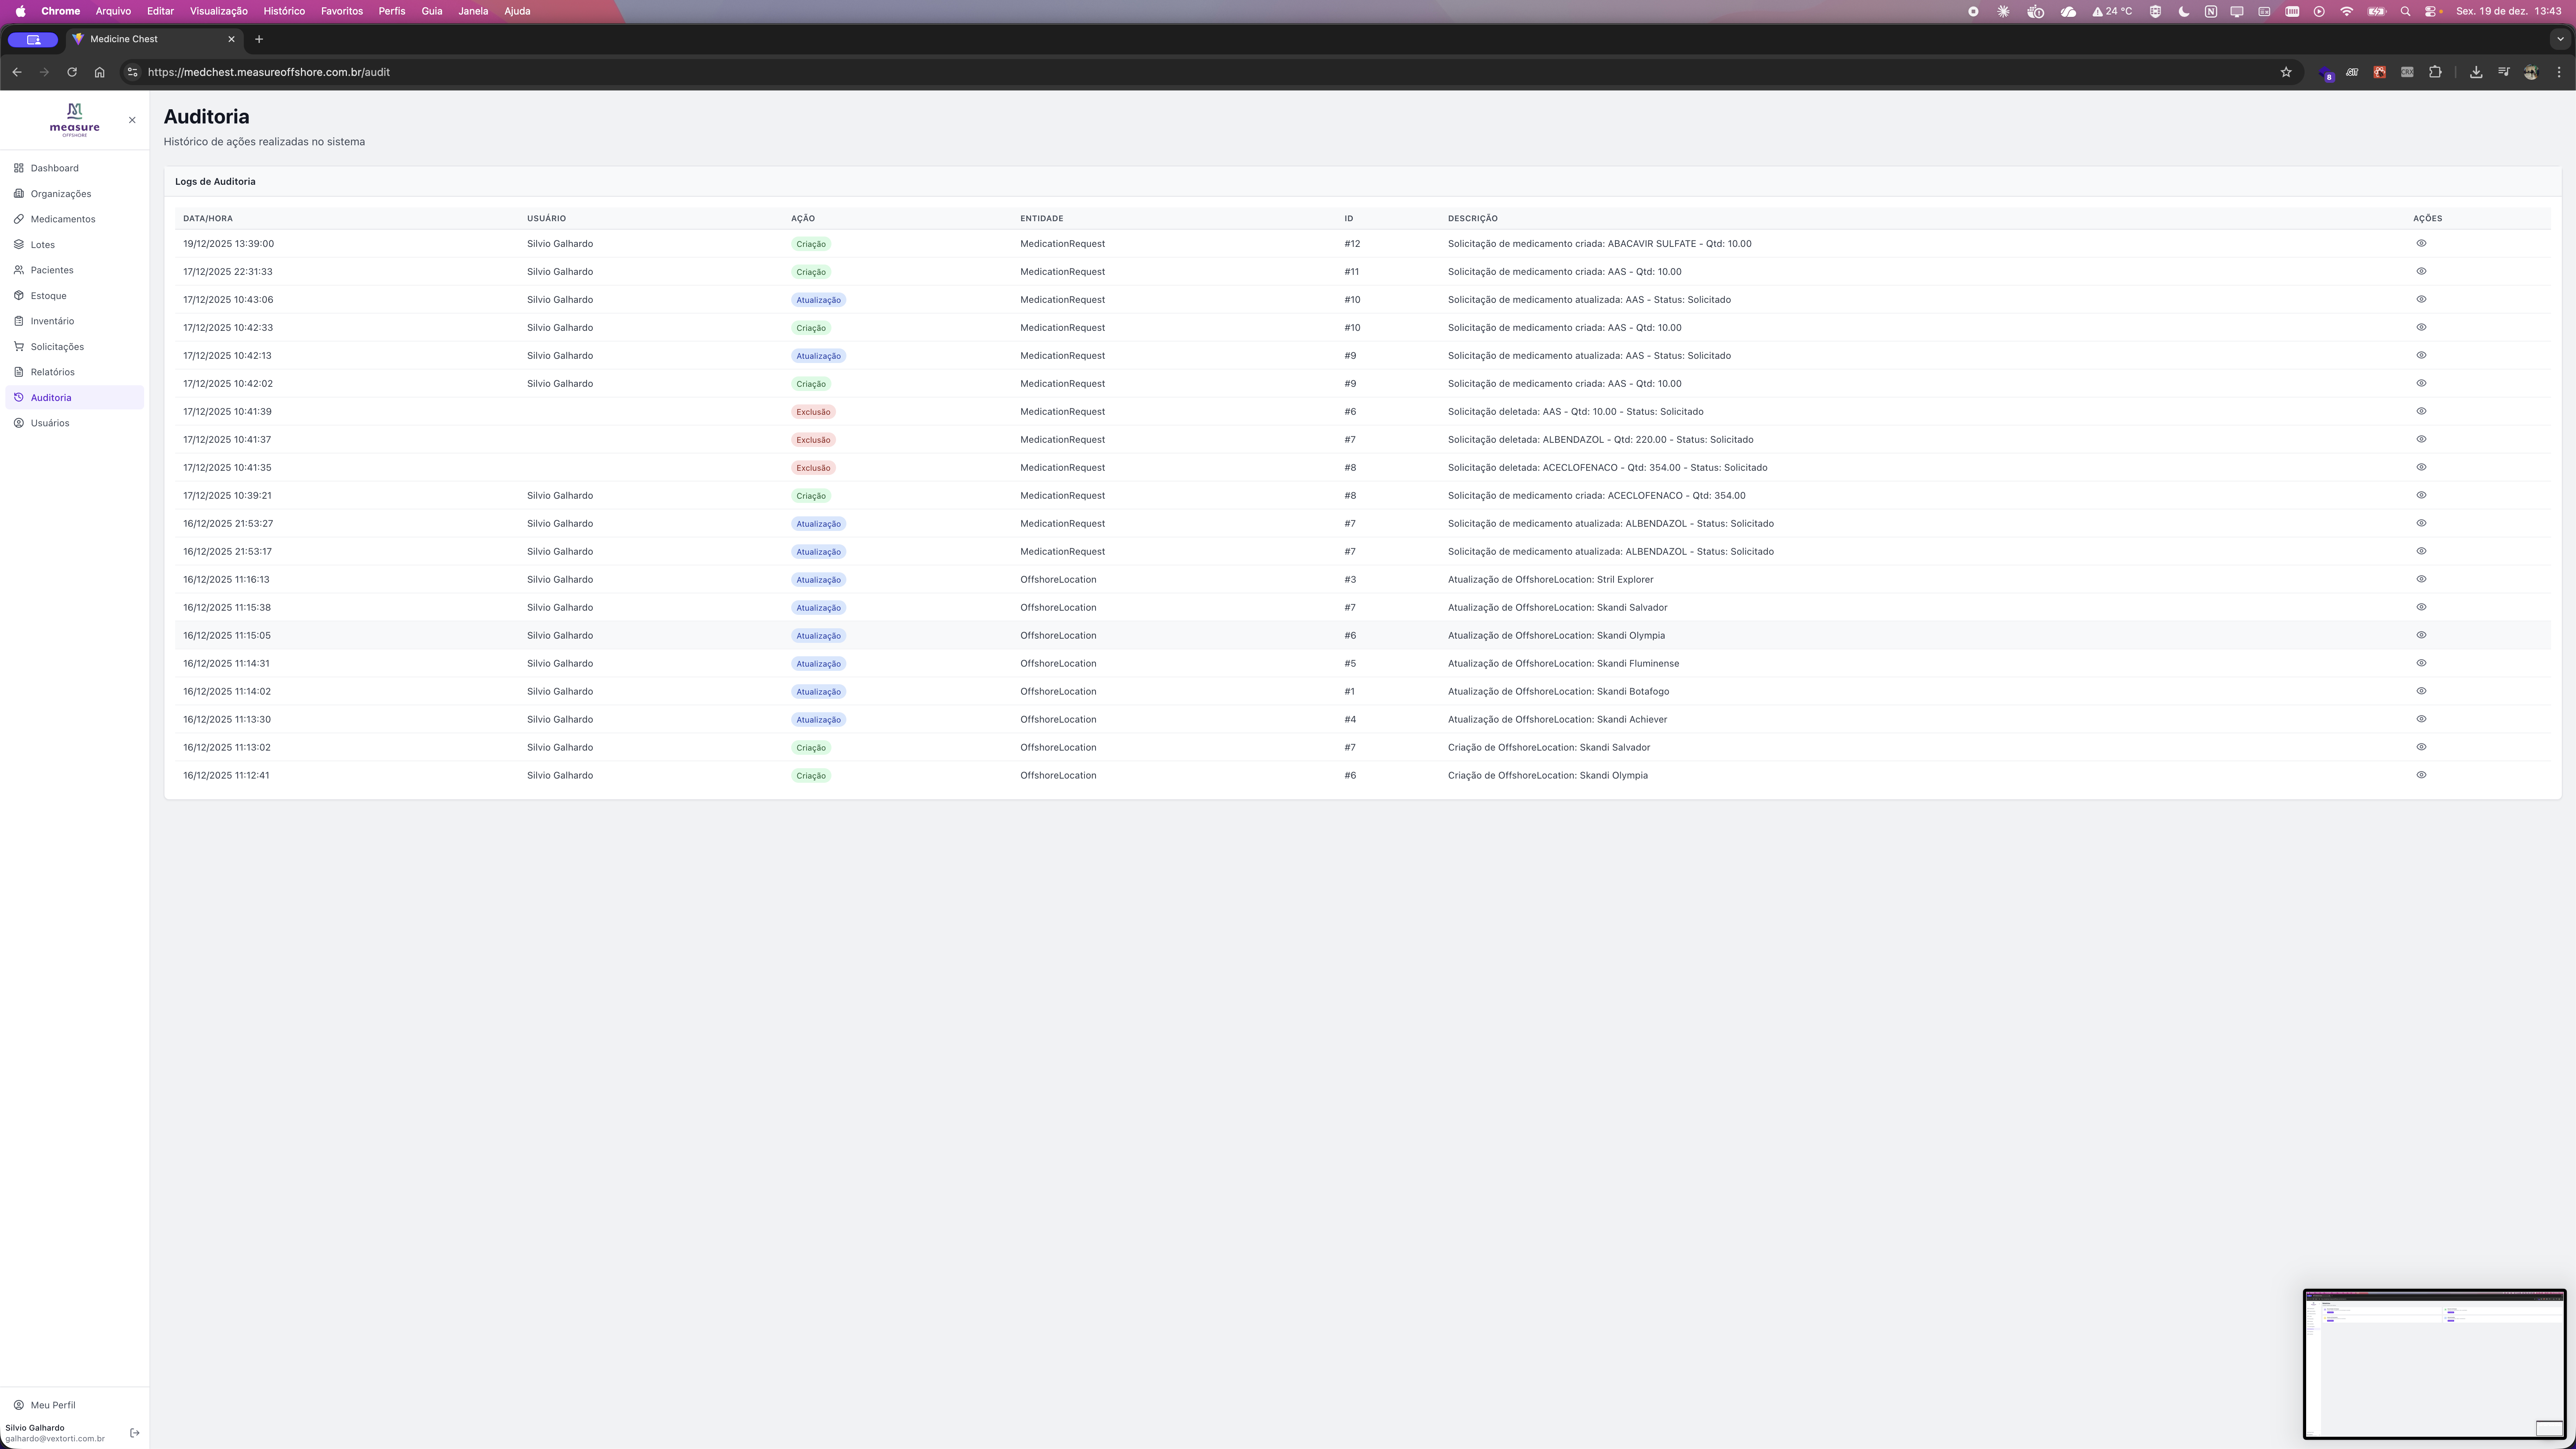Open the Histórico menu in the menu bar
Screen dimensions: 2576x1449
pyautogui.click(x=284, y=11)
